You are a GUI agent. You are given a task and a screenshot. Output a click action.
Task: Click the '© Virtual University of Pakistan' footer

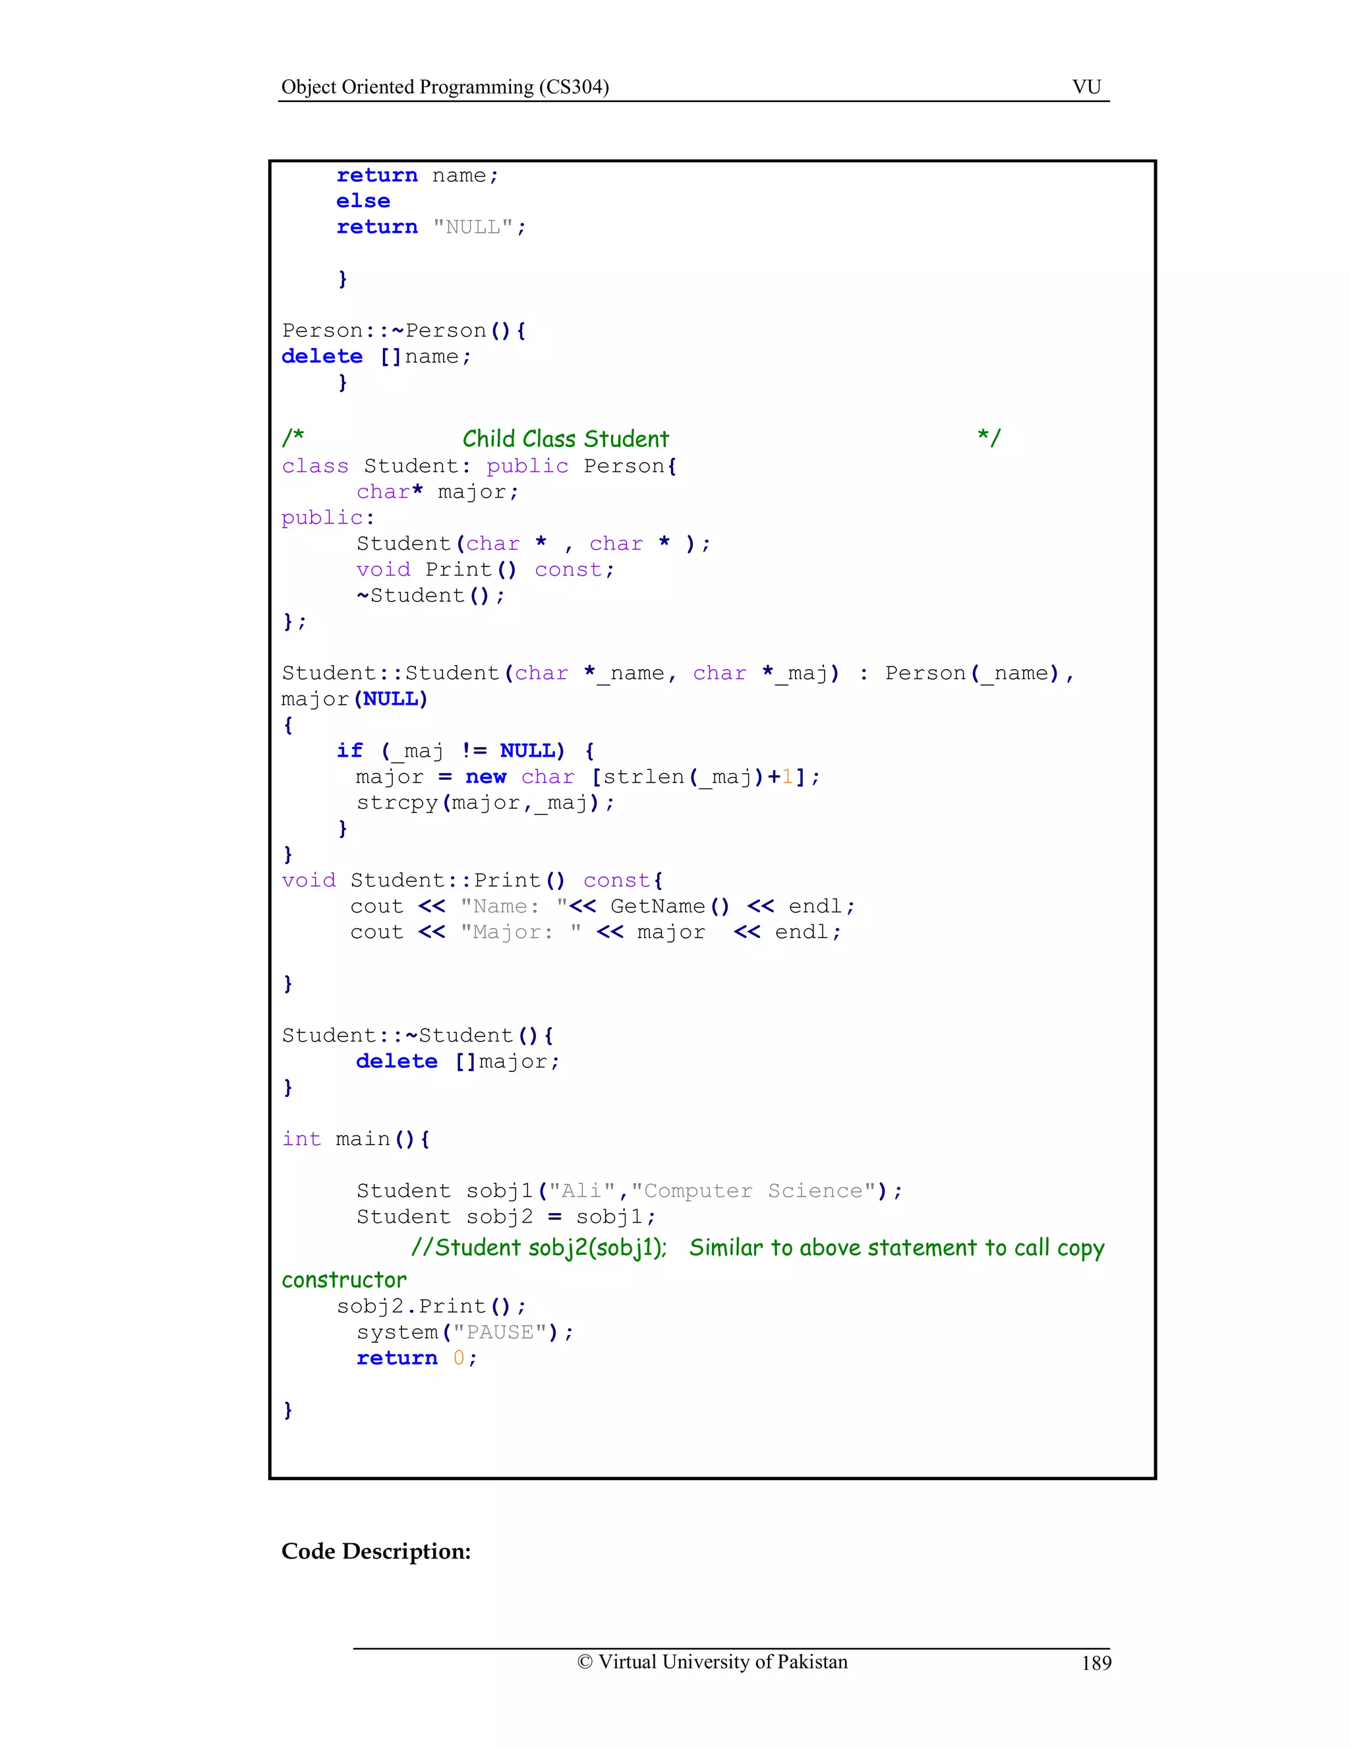point(713,1662)
